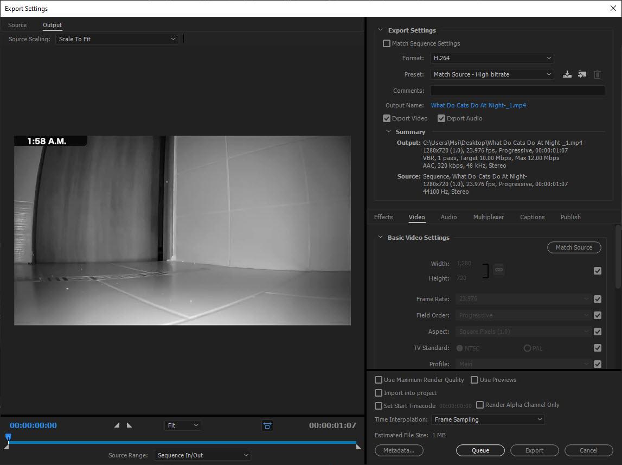Open the Effects tab
This screenshot has width=622, height=465.
[383, 217]
